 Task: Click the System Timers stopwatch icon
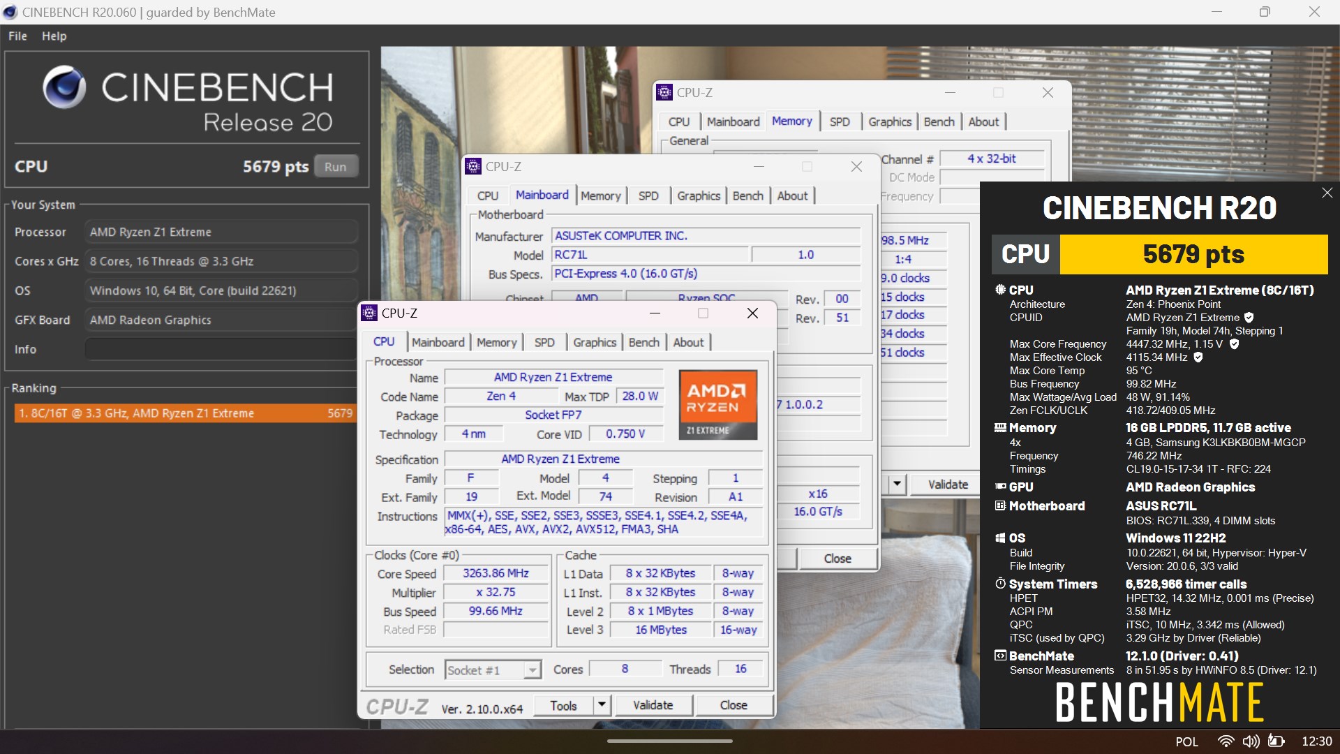(x=1000, y=584)
